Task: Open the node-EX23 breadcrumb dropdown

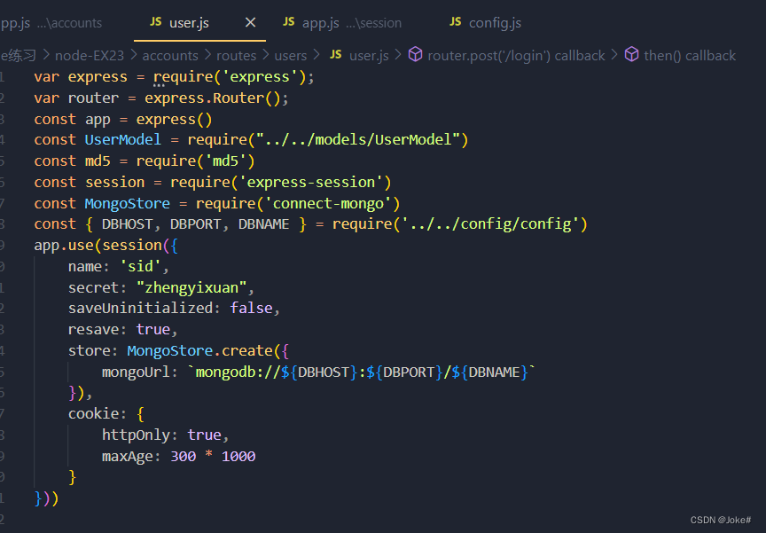Action: [x=89, y=55]
